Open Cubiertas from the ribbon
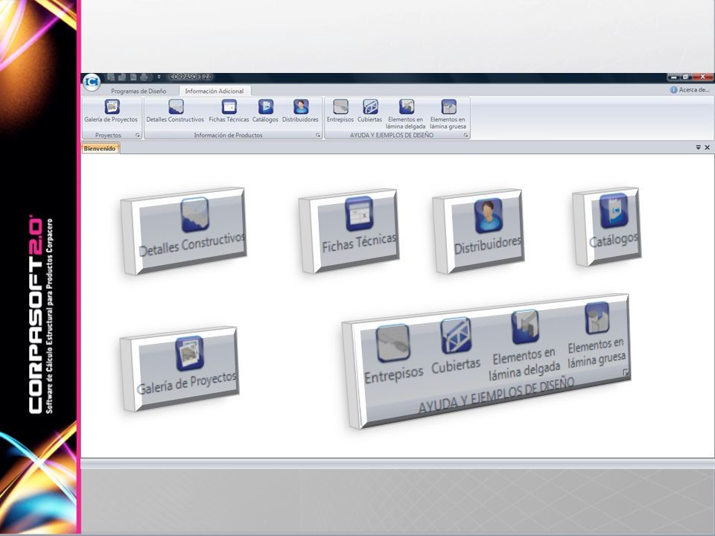This screenshot has width=715, height=536. tap(370, 112)
